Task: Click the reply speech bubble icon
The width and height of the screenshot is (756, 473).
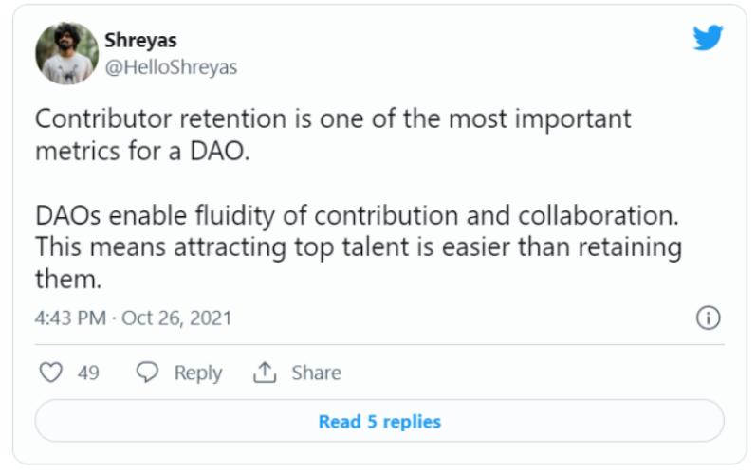Action: point(147,373)
